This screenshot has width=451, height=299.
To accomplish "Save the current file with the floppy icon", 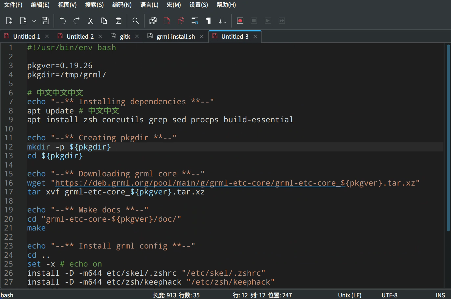I will [45, 21].
